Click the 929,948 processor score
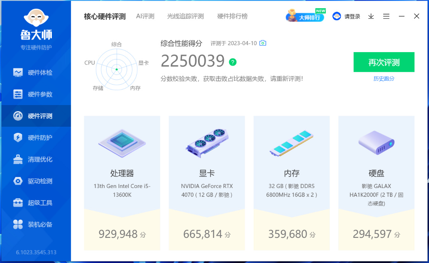The height and width of the screenshot is (263, 429). tap(118, 234)
